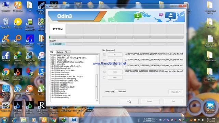Launch Avast Free Antivirus shortcut
The width and height of the screenshot is (219, 123).
(x=6, y=41)
